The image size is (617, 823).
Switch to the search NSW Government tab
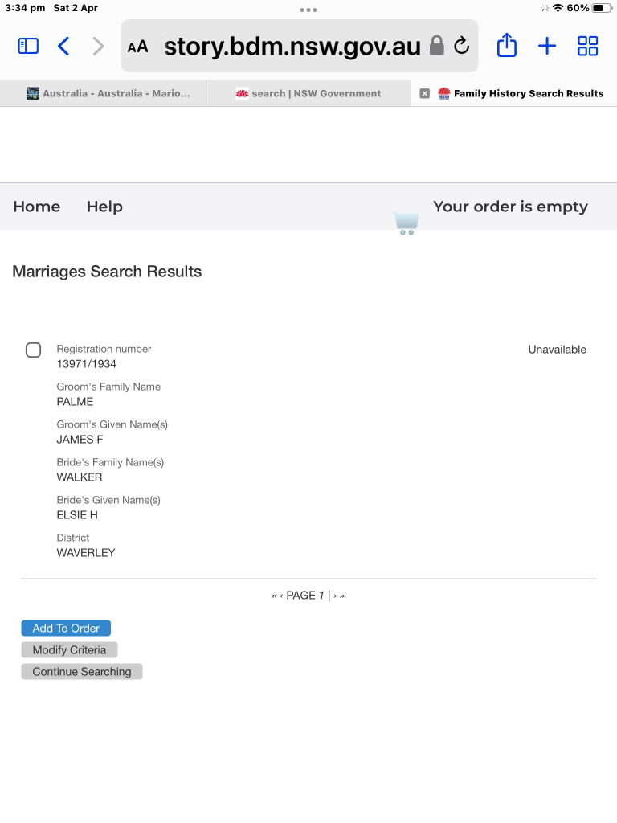tap(308, 93)
